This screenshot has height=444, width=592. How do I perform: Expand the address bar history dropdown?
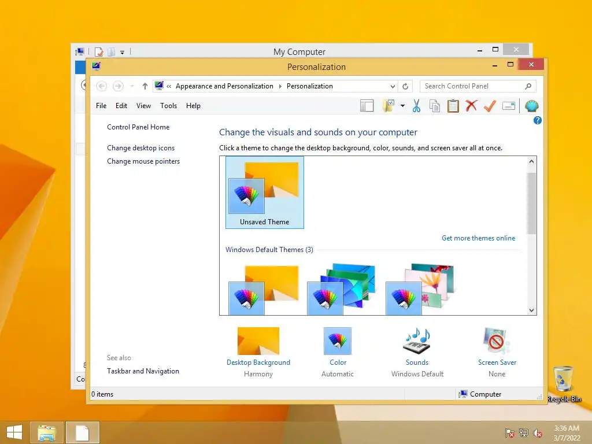pos(393,87)
